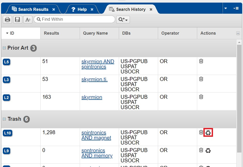Restore L10 query with recycle icon
The height and width of the screenshot is (167, 243).
click(x=208, y=133)
